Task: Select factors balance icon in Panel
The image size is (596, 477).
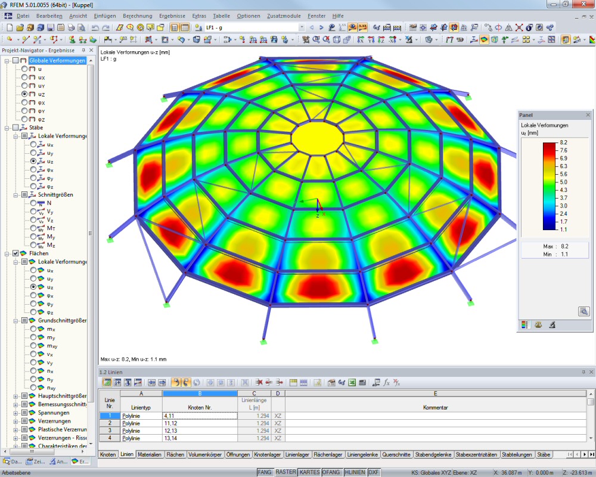Action: click(538, 325)
